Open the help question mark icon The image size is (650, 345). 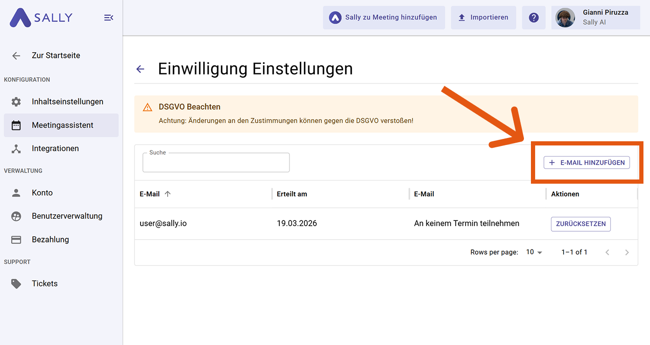click(534, 18)
